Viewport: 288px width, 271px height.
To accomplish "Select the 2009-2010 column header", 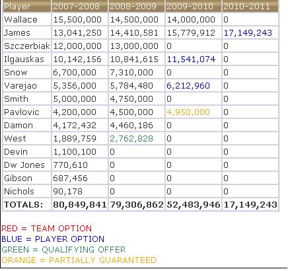I will point(194,7).
